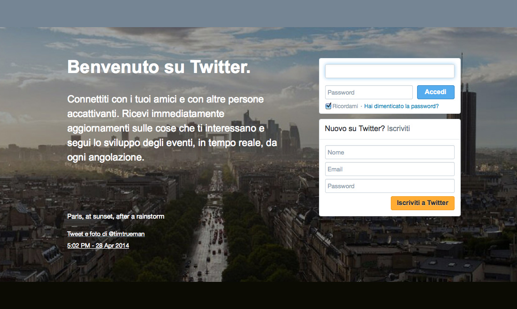Click the Ricordami label text
The width and height of the screenshot is (517, 309).
pos(345,106)
